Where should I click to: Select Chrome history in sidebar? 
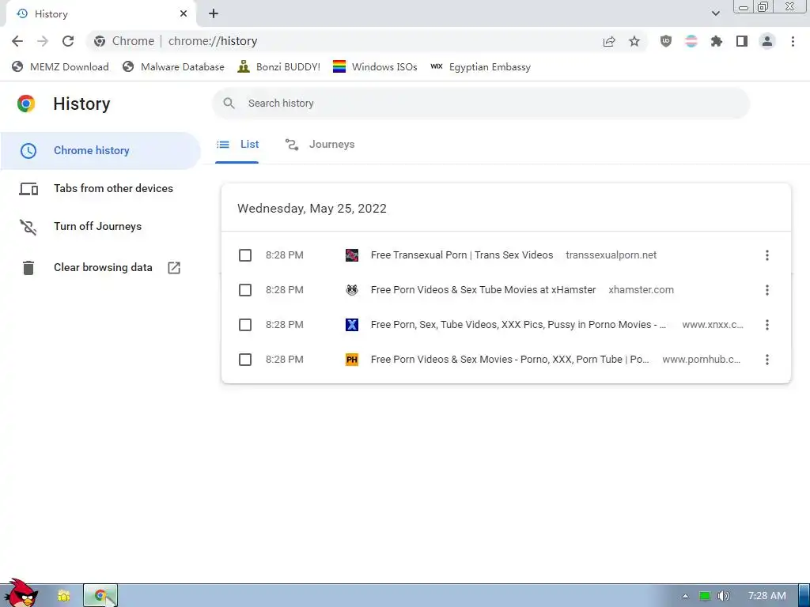tap(100, 151)
